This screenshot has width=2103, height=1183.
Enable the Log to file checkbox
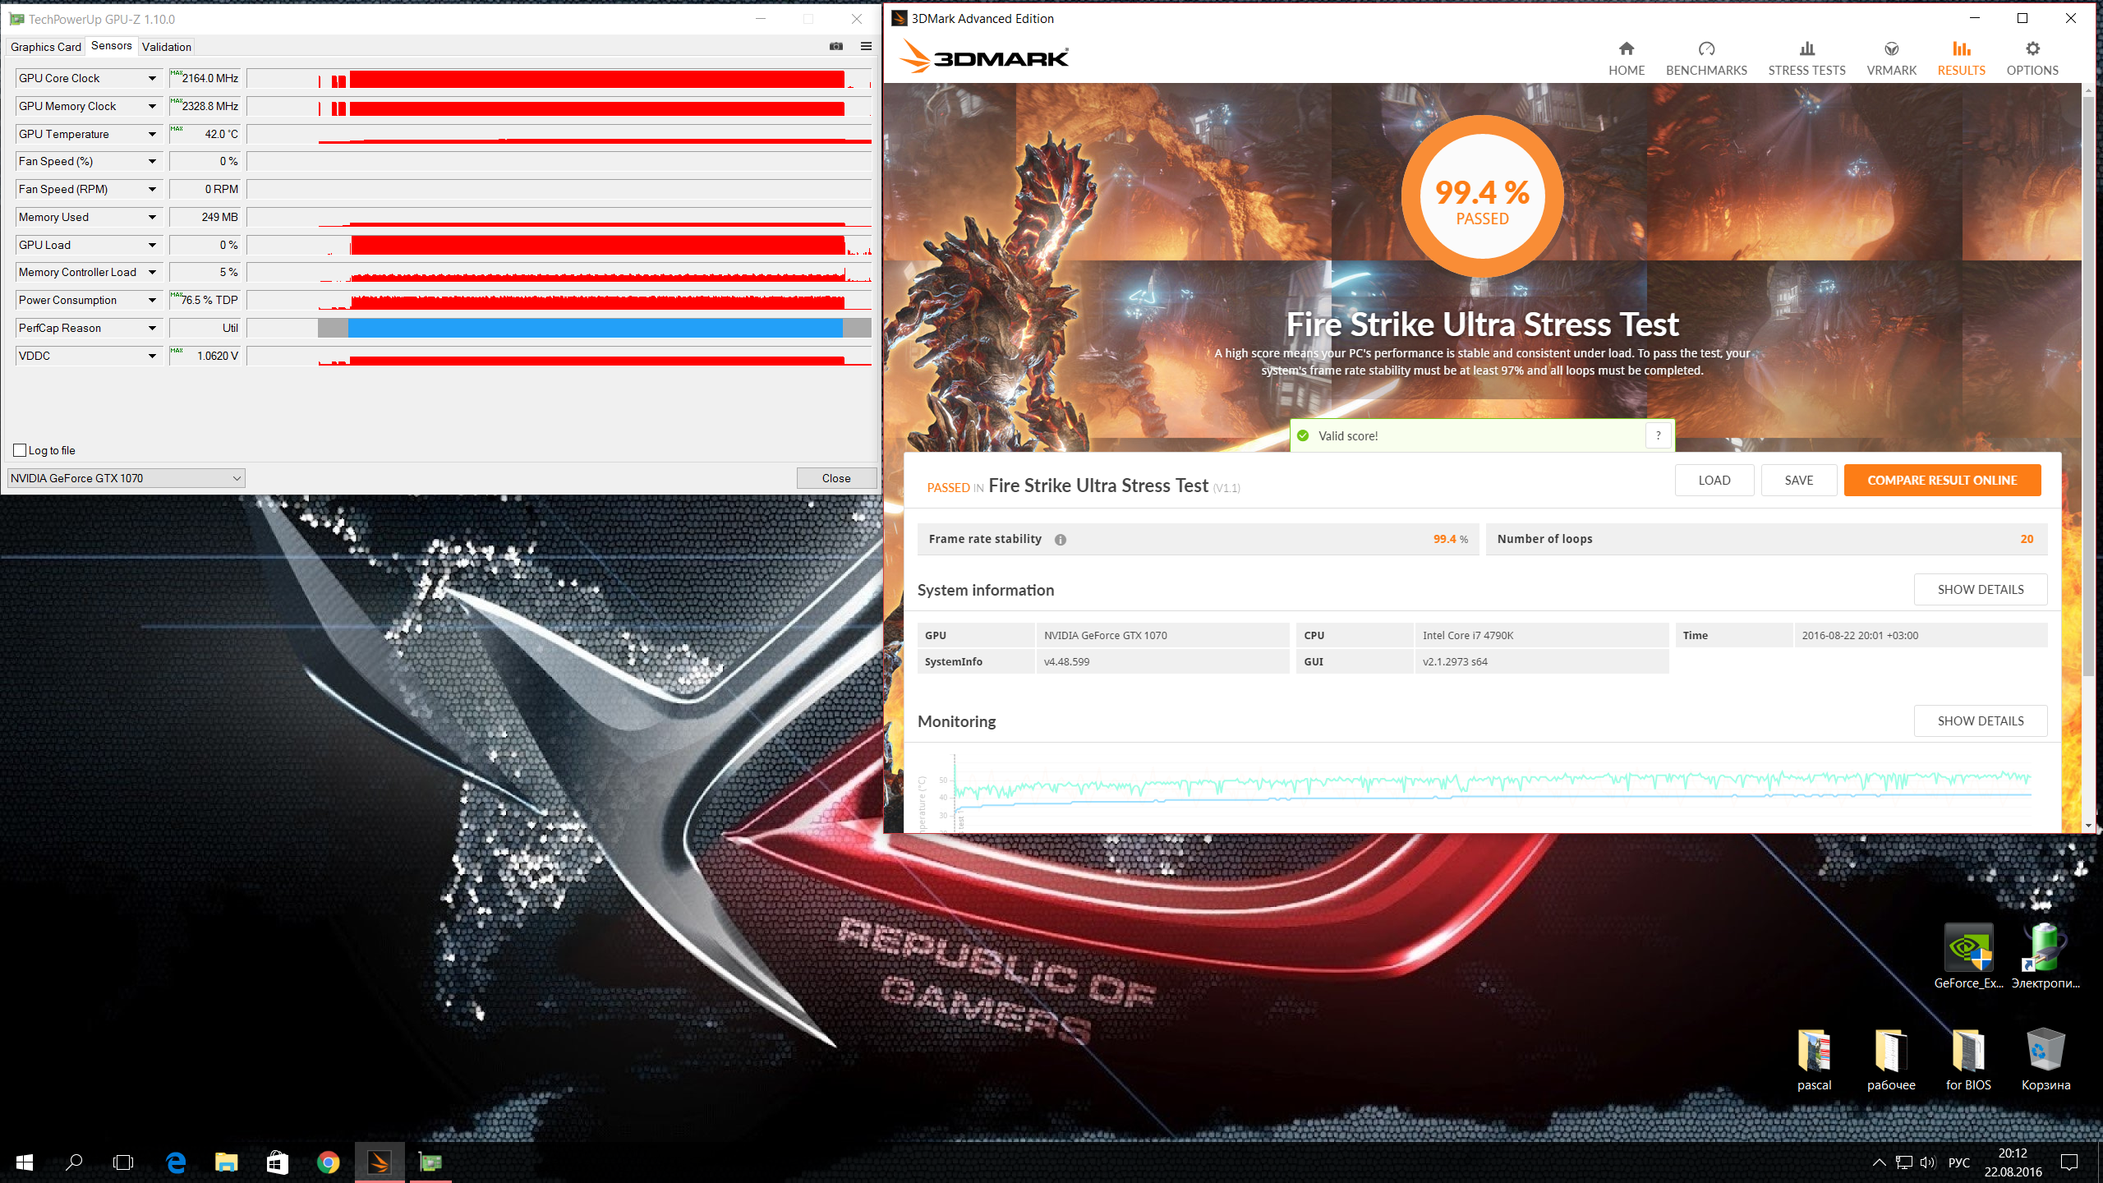click(21, 450)
